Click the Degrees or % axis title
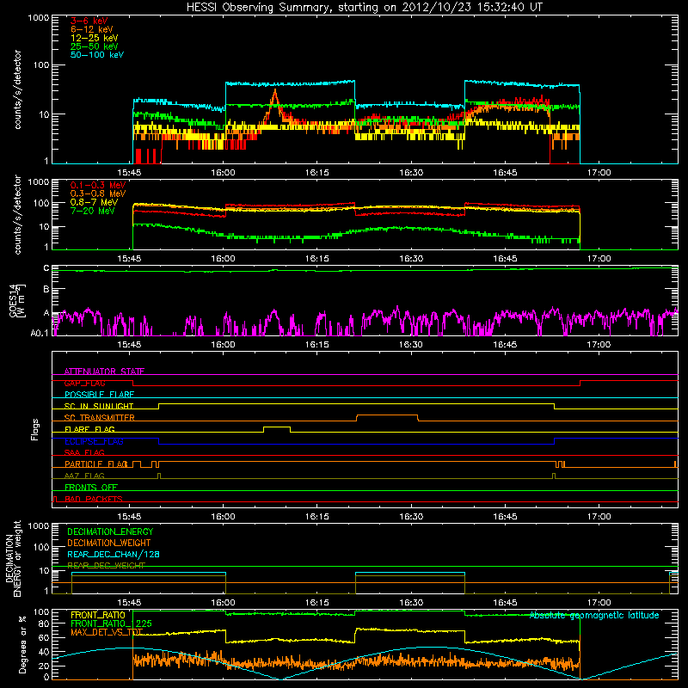The height and width of the screenshot is (688, 688). tap(22, 644)
